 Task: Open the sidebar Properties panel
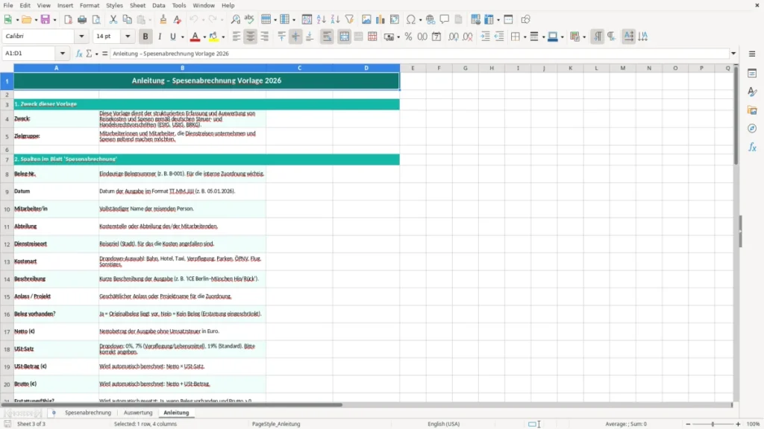point(752,74)
